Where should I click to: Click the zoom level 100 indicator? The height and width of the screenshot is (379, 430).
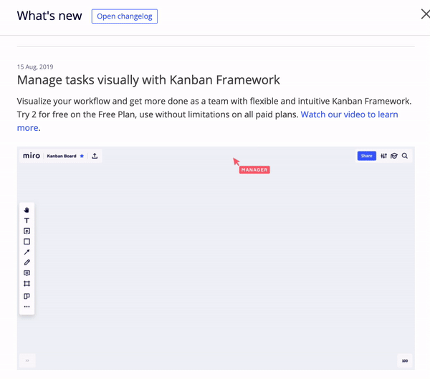(405, 360)
